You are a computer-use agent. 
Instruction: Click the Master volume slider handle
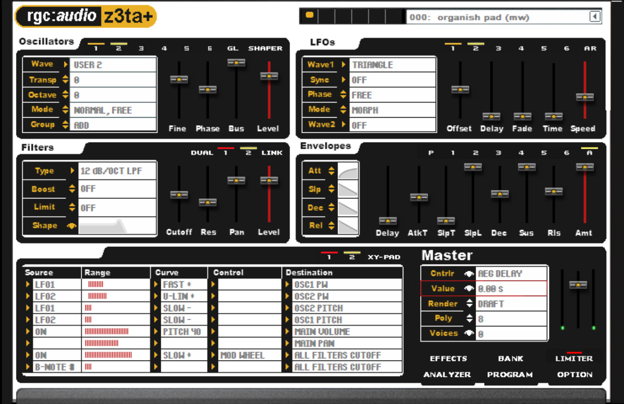(x=578, y=285)
